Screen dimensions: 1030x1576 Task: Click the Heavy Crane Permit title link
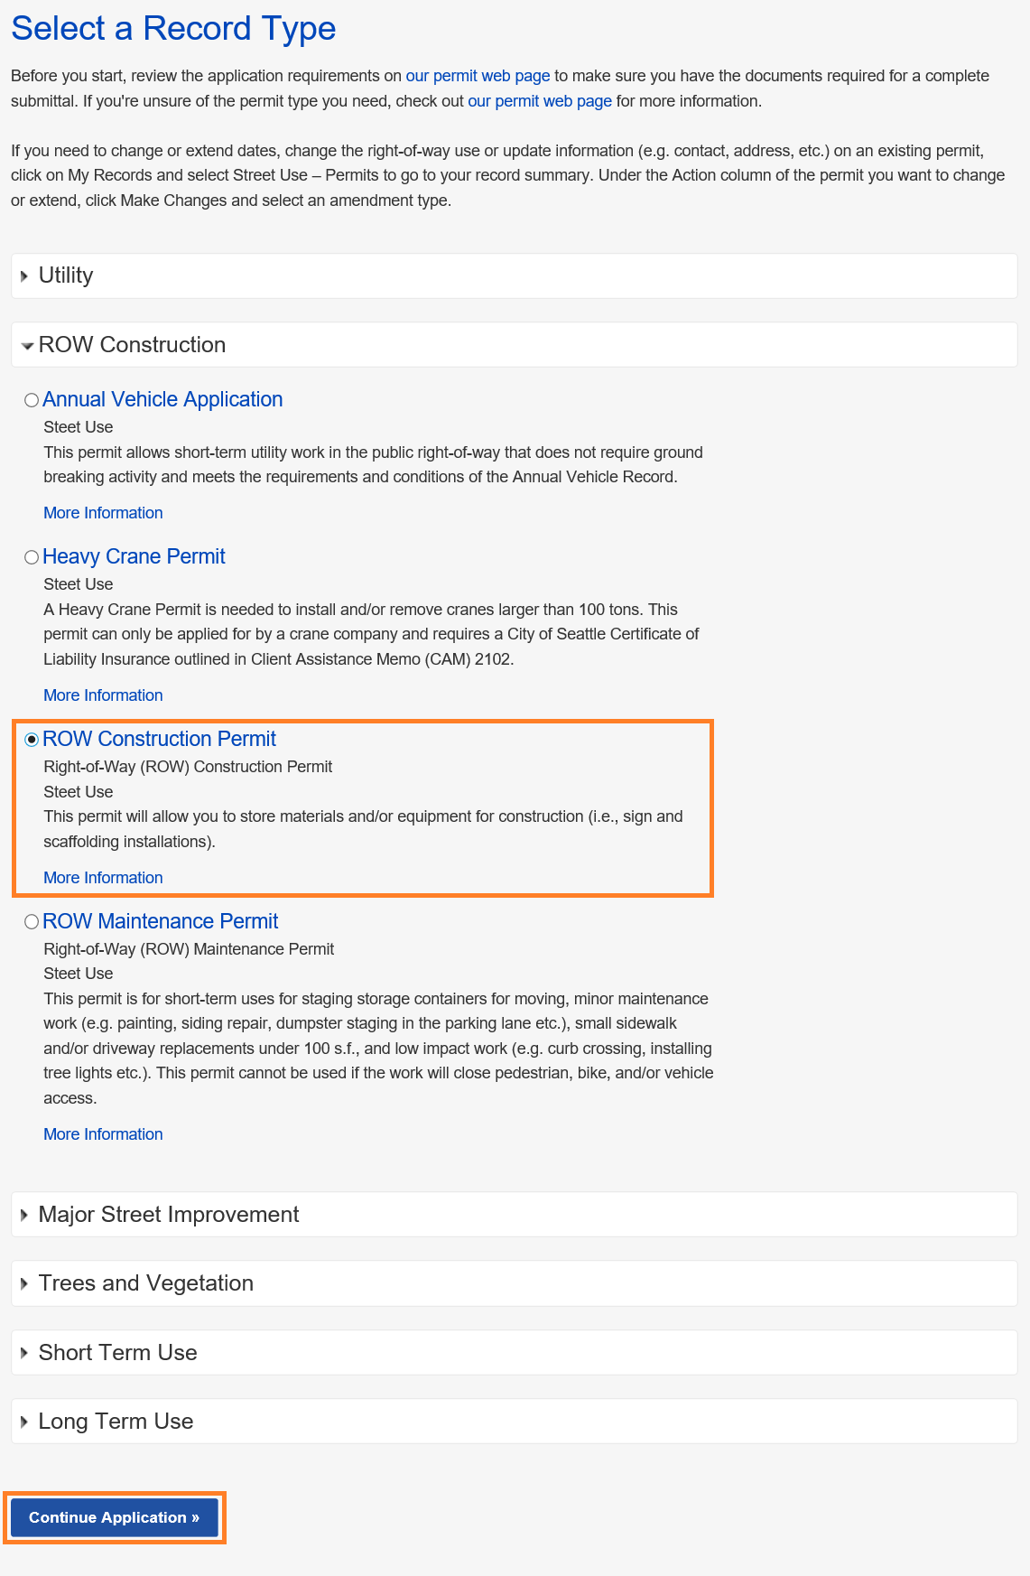[x=134, y=556]
